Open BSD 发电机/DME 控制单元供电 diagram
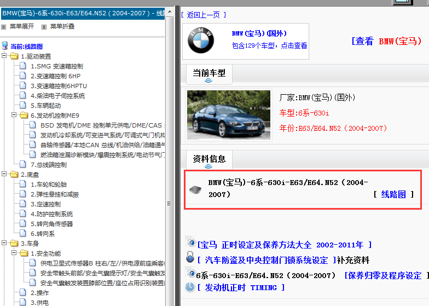429x306 pixels. [x=103, y=126]
